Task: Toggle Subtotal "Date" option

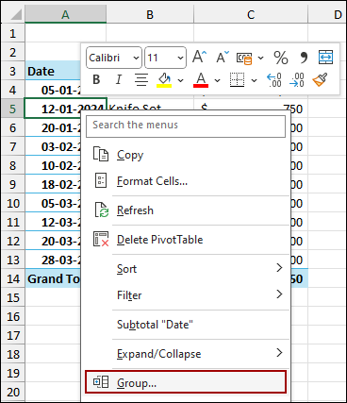Action: point(186,325)
